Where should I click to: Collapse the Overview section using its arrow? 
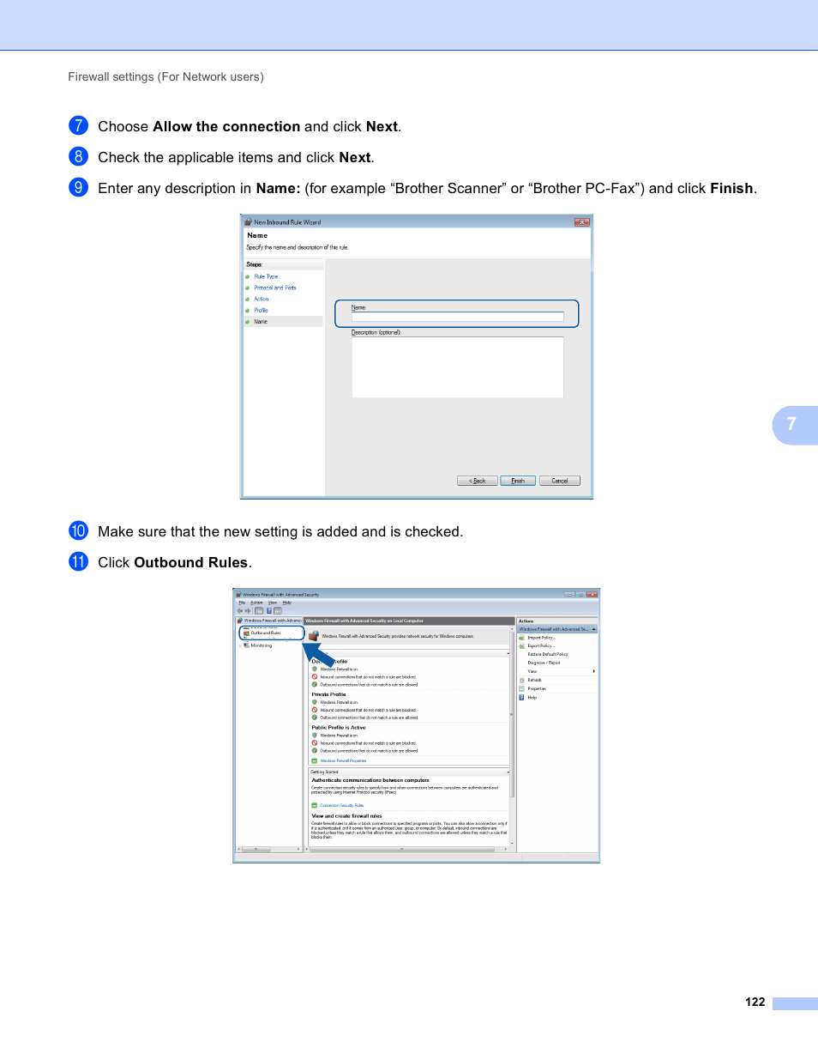[x=508, y=653]
